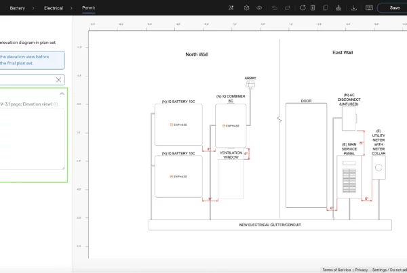Image resolution: width=407 pixels, height=273 pixels.
Task: Click the download icon
Action: pos(354,7)
